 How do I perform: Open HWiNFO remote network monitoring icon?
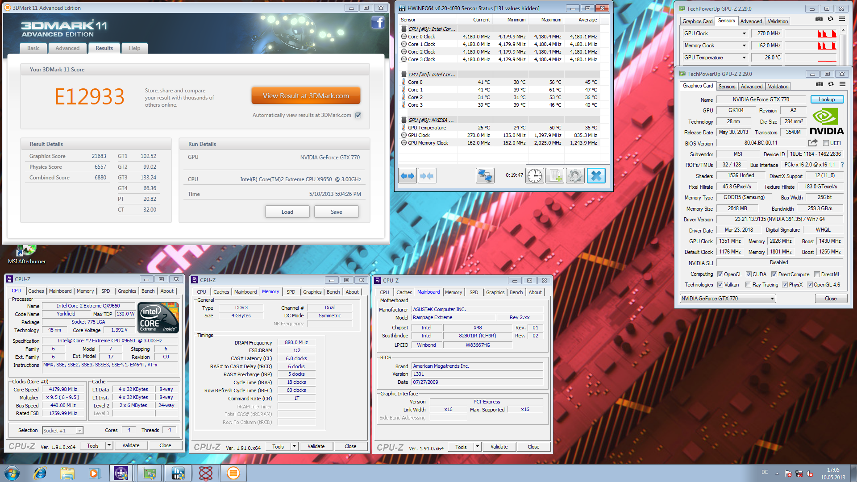tap(485, 176)
